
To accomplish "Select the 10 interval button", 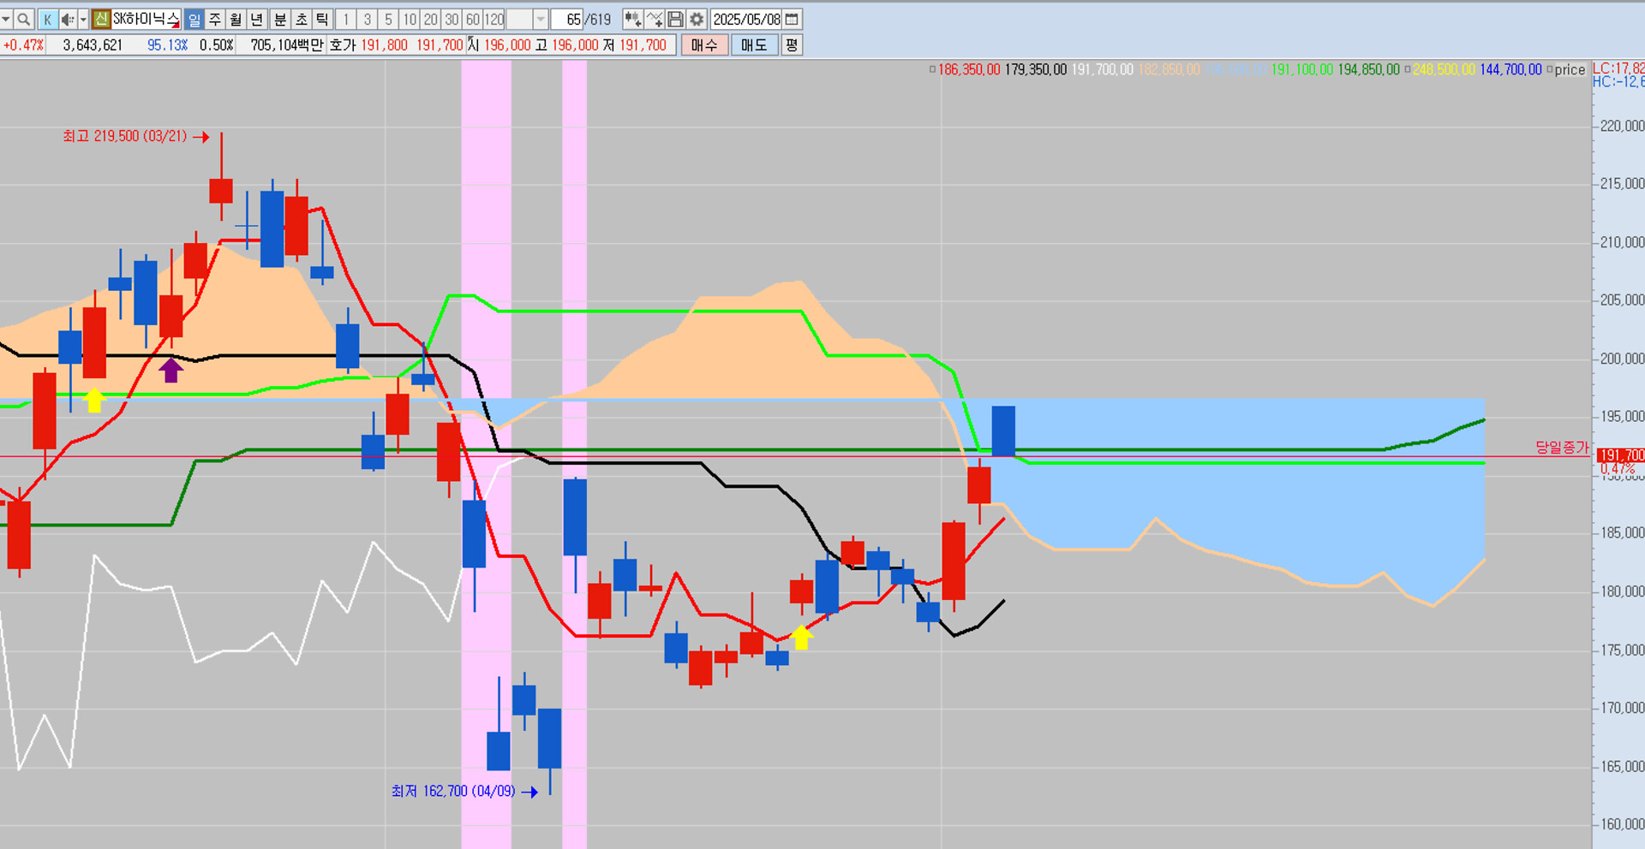I will (x=410, y=19).
